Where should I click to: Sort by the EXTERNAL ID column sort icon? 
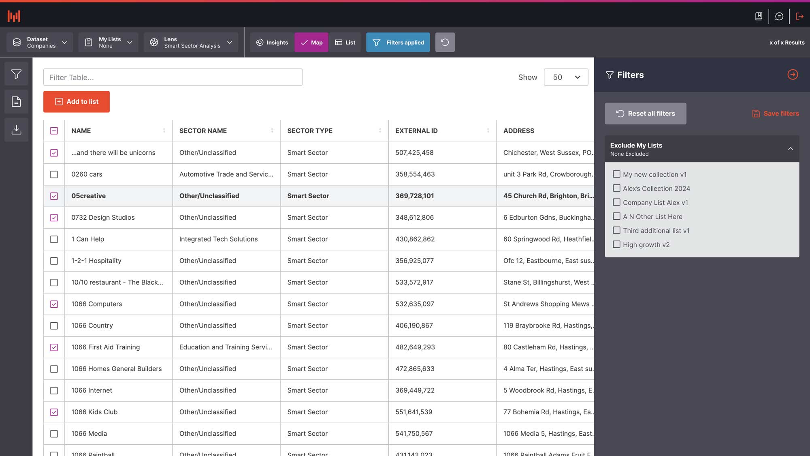(488, 131)
